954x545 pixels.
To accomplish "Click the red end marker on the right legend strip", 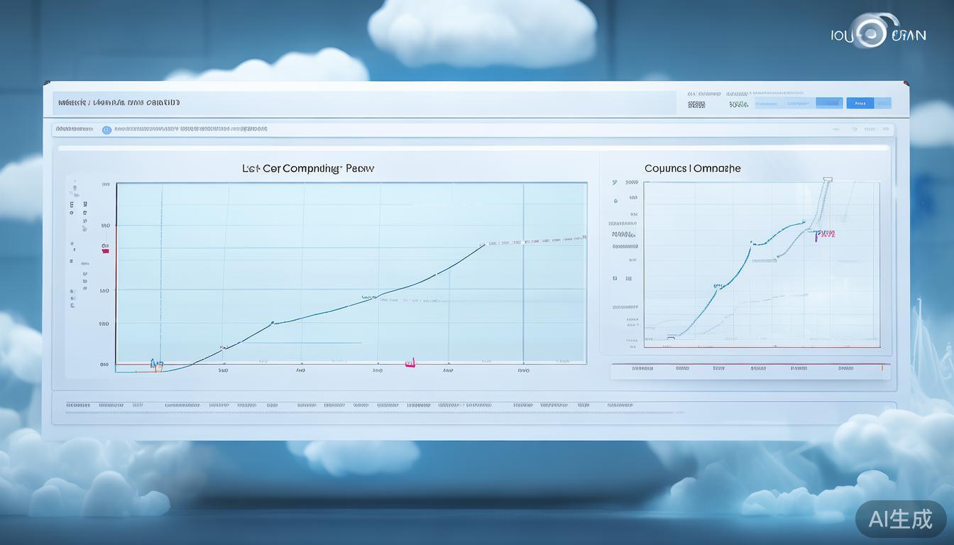I will (882, 368).
